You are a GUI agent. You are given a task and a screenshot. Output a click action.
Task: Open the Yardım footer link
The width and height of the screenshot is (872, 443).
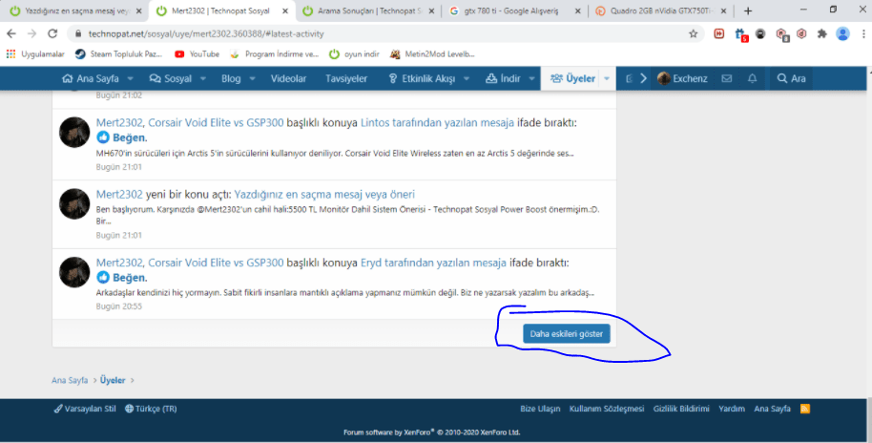732,409
